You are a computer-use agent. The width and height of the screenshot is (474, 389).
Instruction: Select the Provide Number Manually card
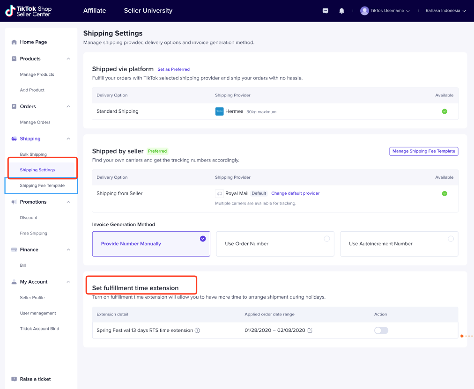tap(151, 244)
